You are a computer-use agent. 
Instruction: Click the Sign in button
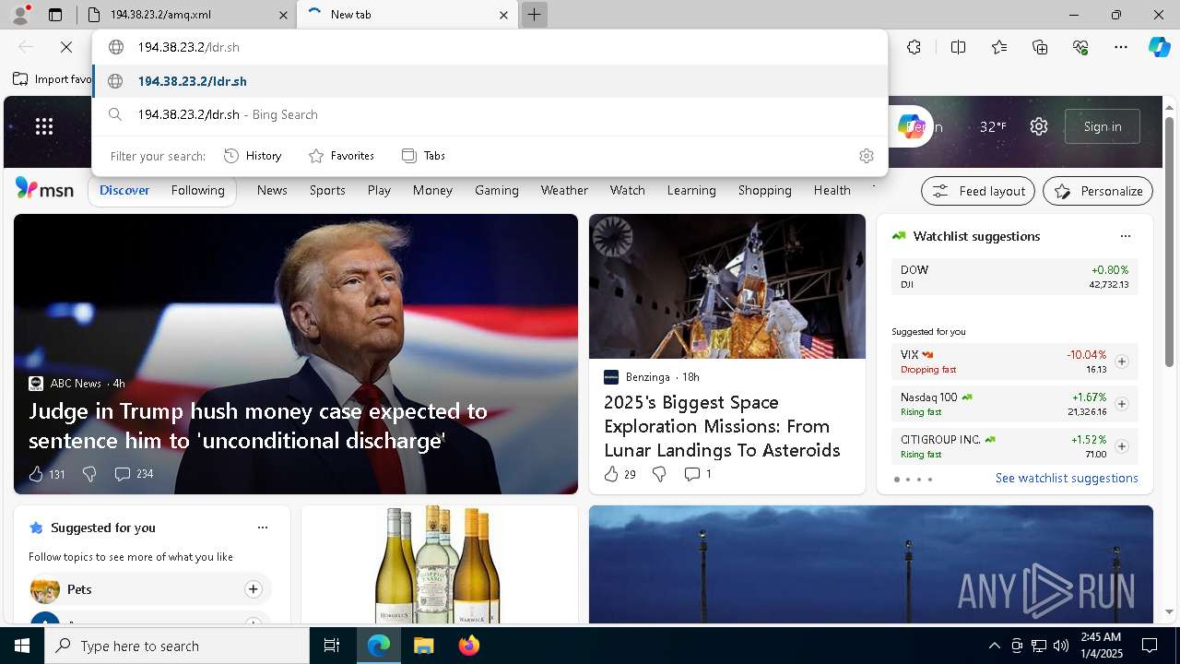(1103, 126)
